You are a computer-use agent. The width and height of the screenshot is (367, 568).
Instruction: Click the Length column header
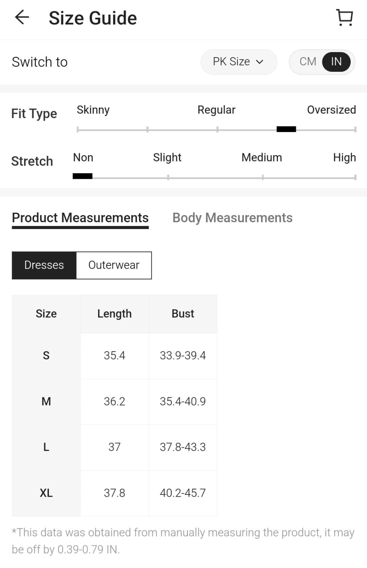pyautogui.click(x=115, y=314)
